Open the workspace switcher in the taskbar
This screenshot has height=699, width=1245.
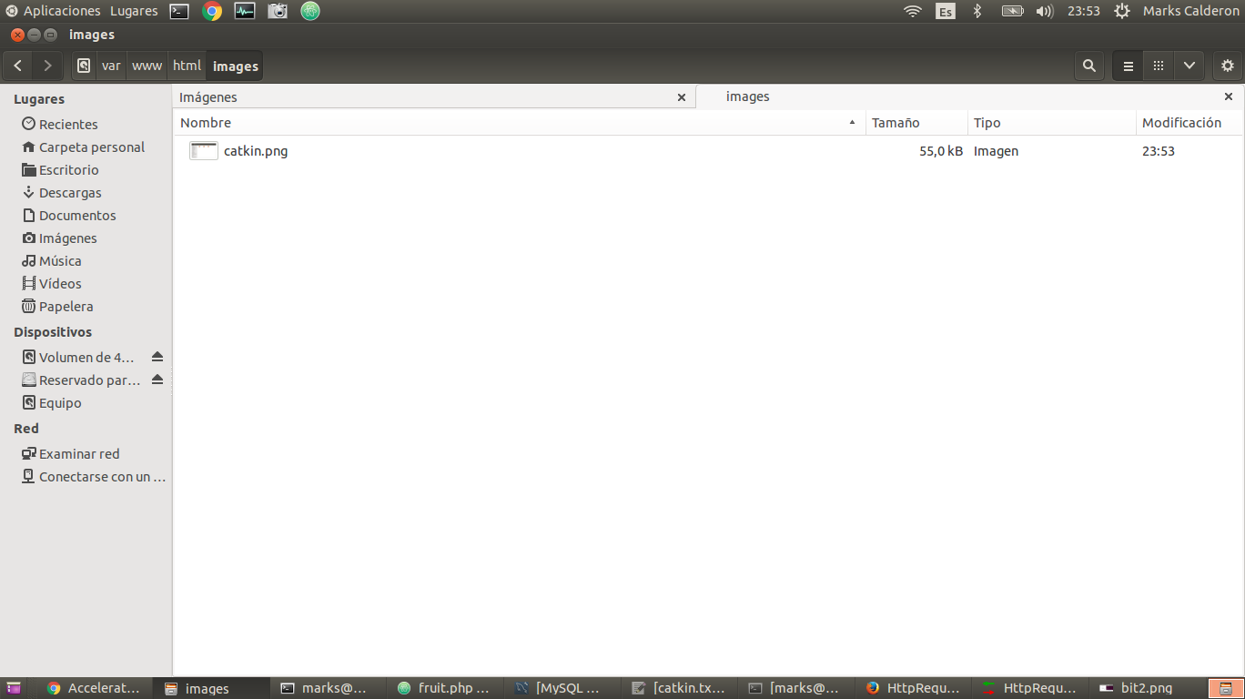pyautogui.click(x=1225, y=688)
